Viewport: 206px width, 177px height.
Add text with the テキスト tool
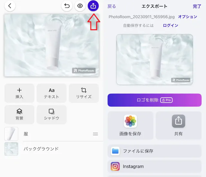pos(51,93)
